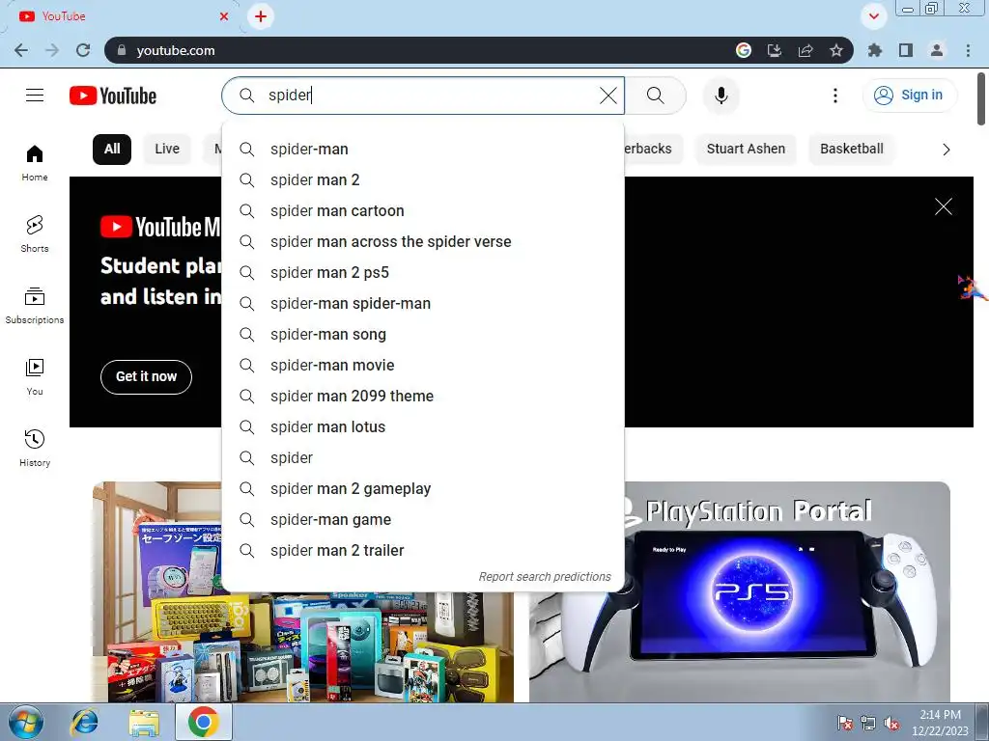Viewport: 989px width, 741px height.
Task: Open the You section in sidebar
Action: 35,377
